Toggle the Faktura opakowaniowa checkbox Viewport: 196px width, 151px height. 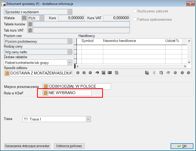tap(135, 19)
